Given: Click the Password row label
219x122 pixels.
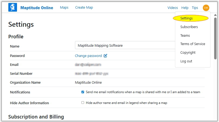Looking at the screenshot, I should pyautogui.click(x=17, y=56).
